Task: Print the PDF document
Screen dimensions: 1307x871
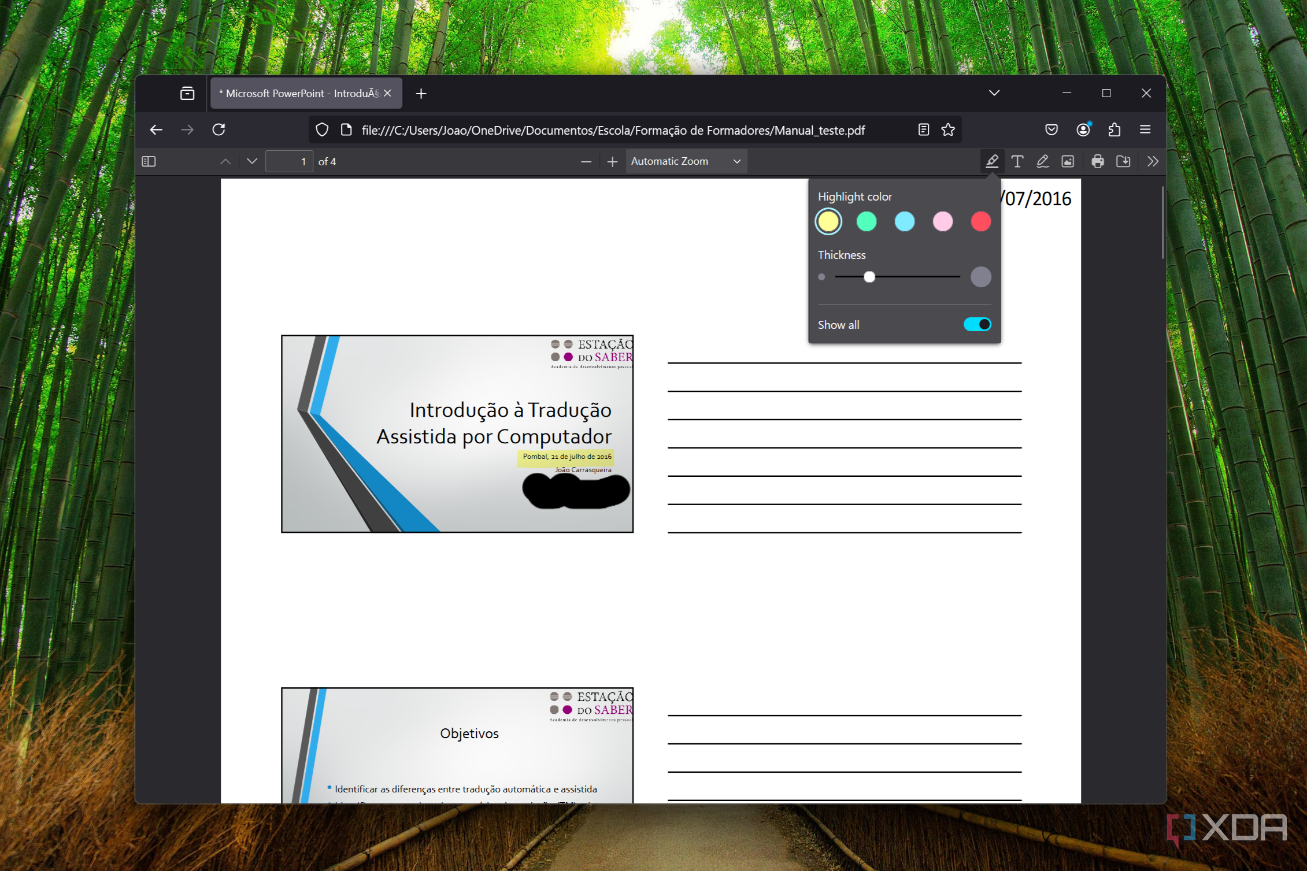Action: [1098, 161]
